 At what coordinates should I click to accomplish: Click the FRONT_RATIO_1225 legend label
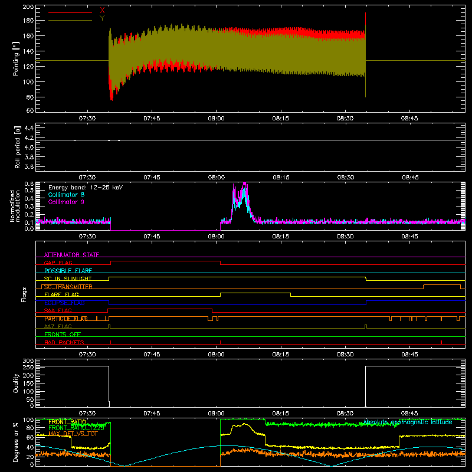click(x=76, y=428)
